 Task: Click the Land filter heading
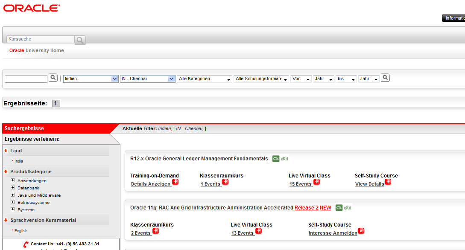pos(16,151)
